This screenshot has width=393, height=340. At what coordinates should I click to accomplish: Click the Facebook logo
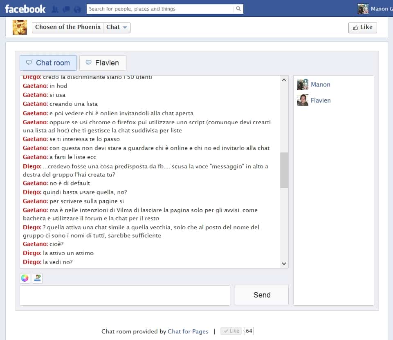point(25,9)
